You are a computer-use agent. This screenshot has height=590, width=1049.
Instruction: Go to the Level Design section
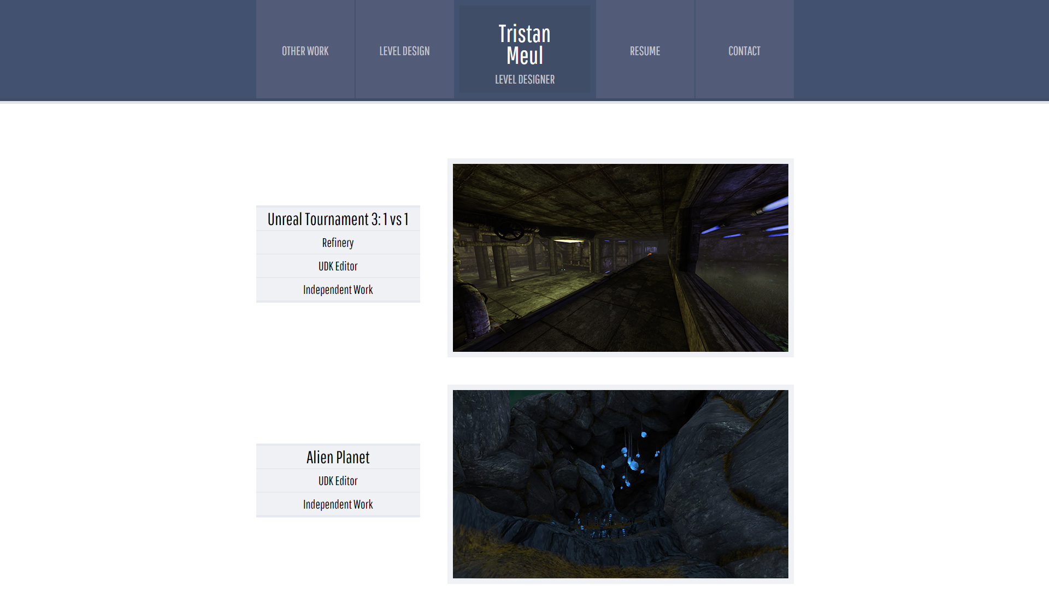click(405, 50)
